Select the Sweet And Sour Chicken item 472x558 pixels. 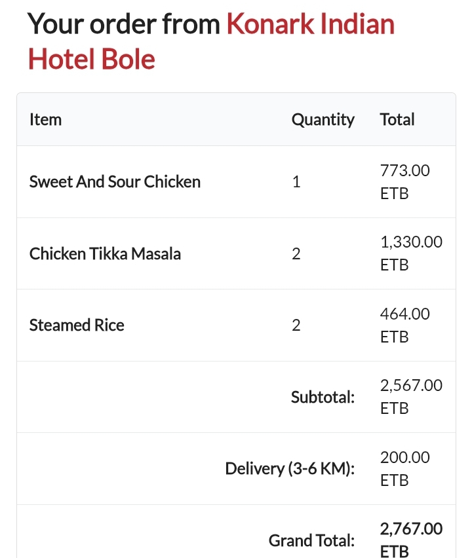115,182
